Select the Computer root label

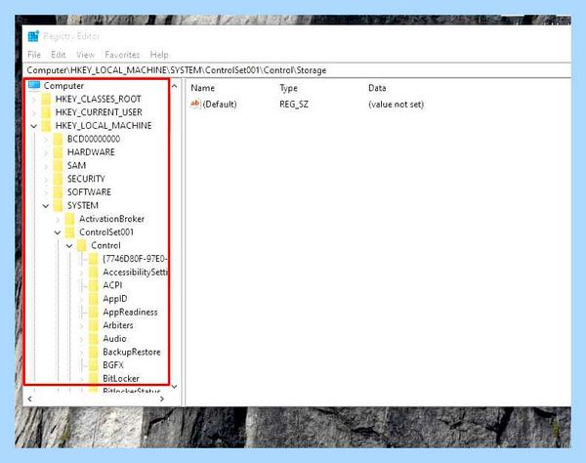(x=63, y=86)
